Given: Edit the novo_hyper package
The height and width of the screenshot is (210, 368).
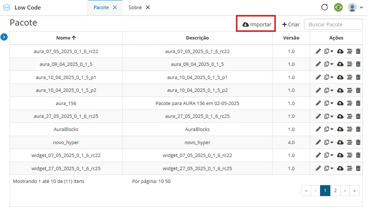Looking at the screenshot, I should tap(318, 142).
